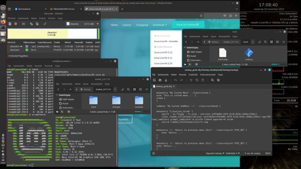The height and width of the screenshot is (169, 301).
Task: Click path bar scroll-left arrow in boot window
Action: click(204, 42)
